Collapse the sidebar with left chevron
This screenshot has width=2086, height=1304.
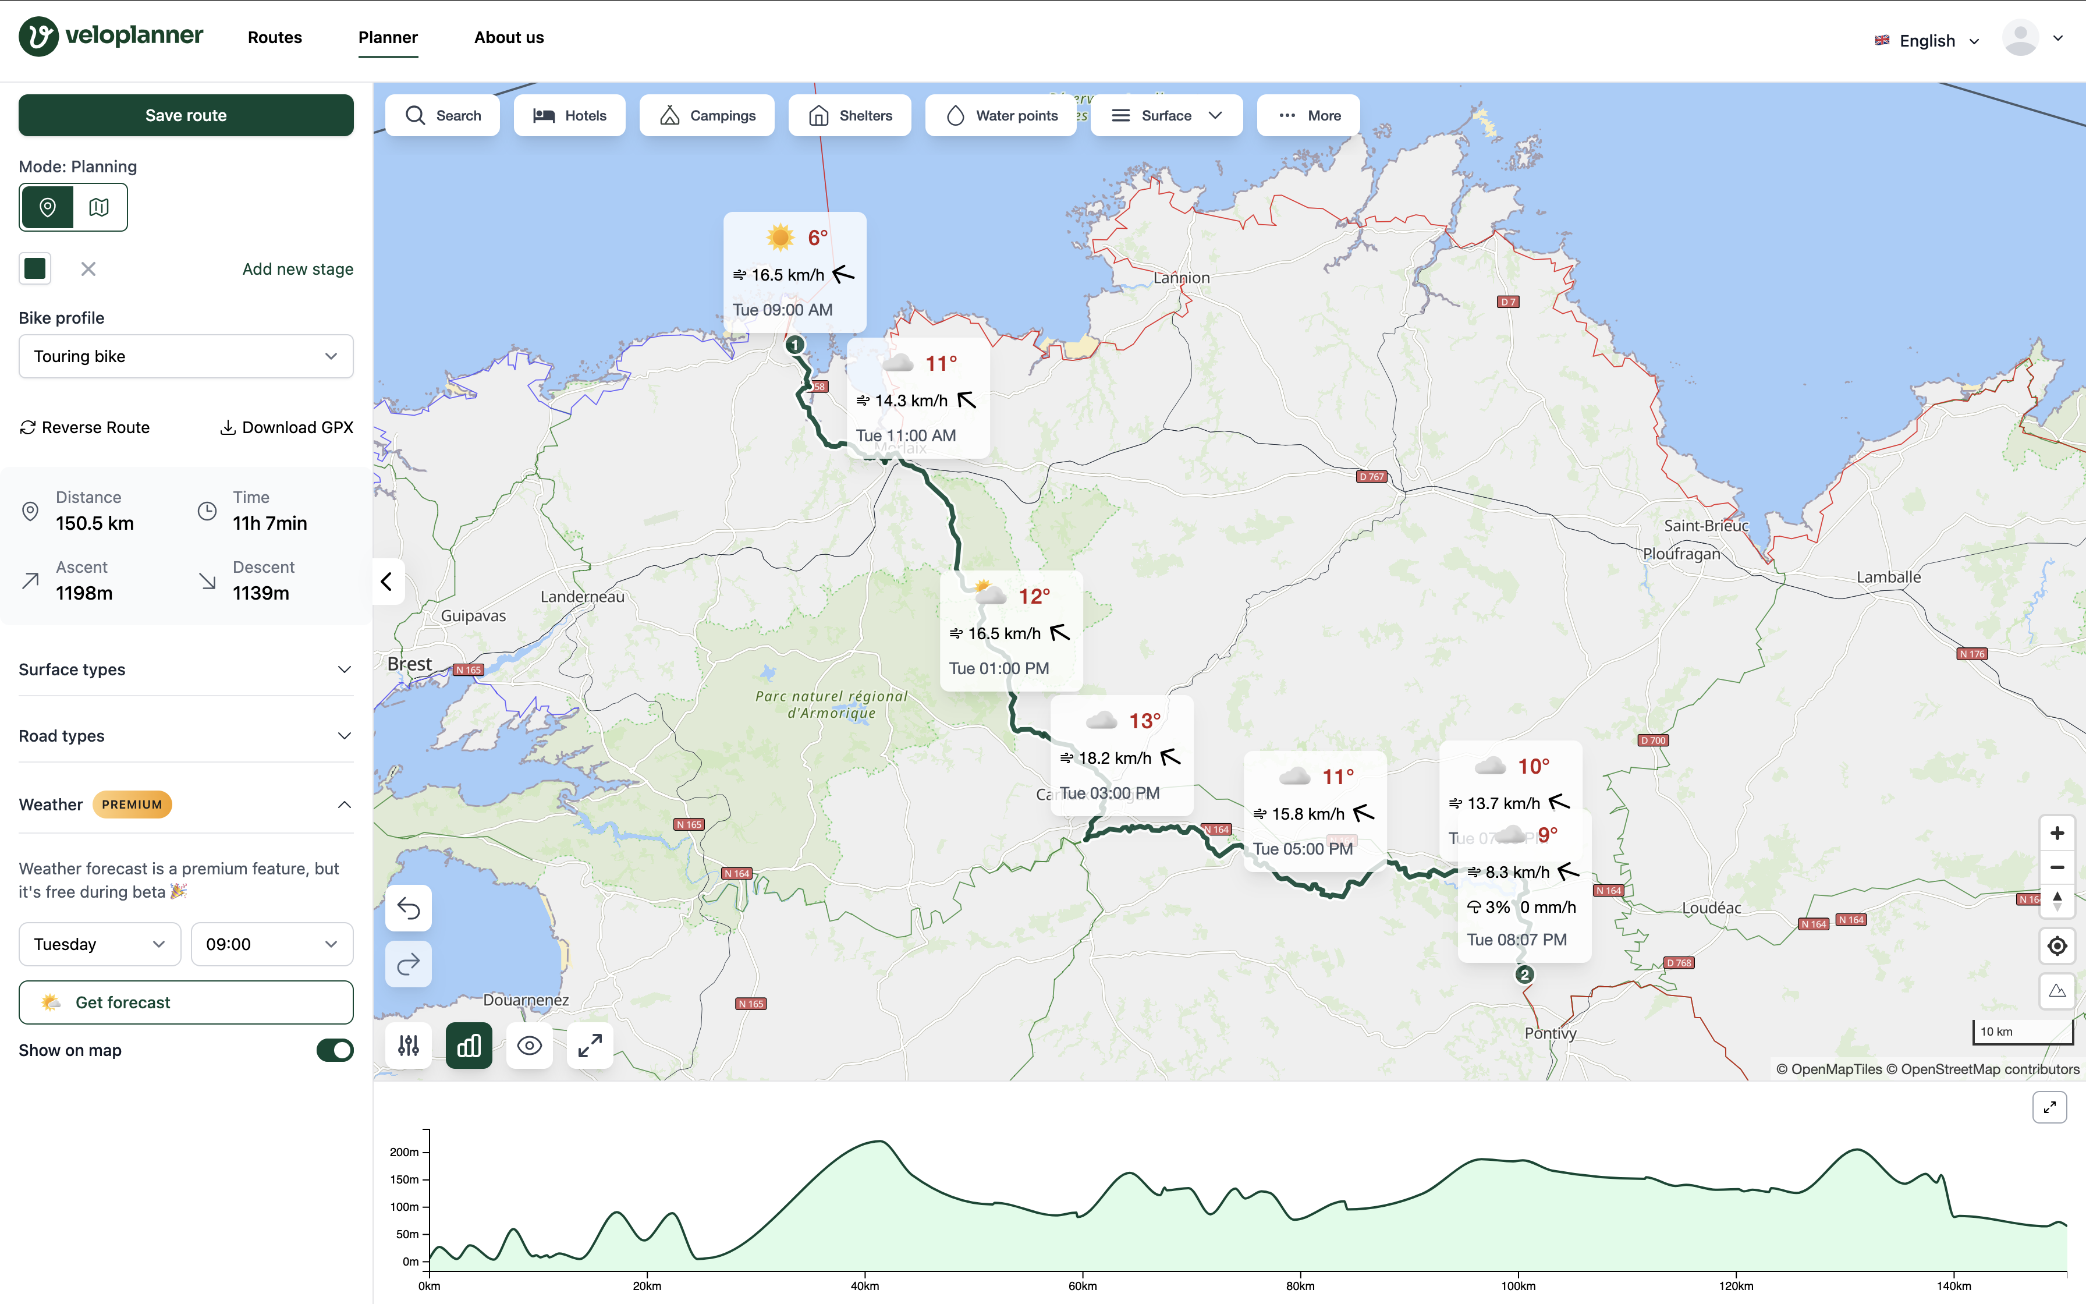(x=387, y=582)
